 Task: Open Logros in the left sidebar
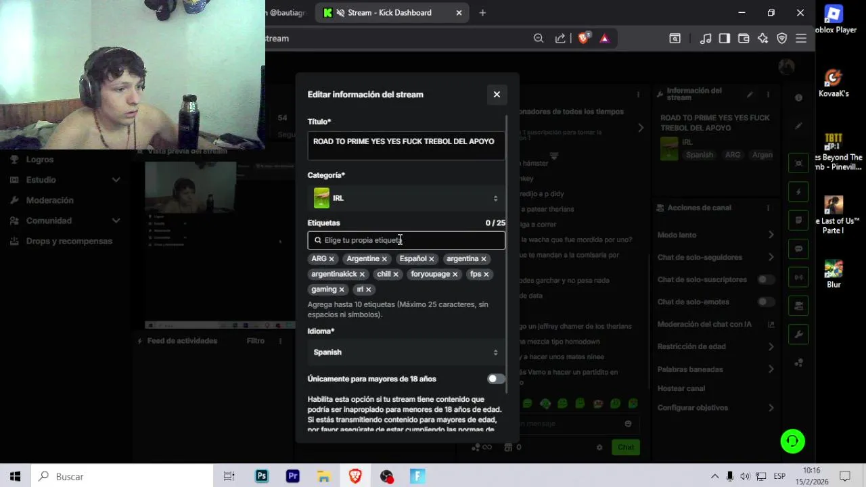(39, 160)
